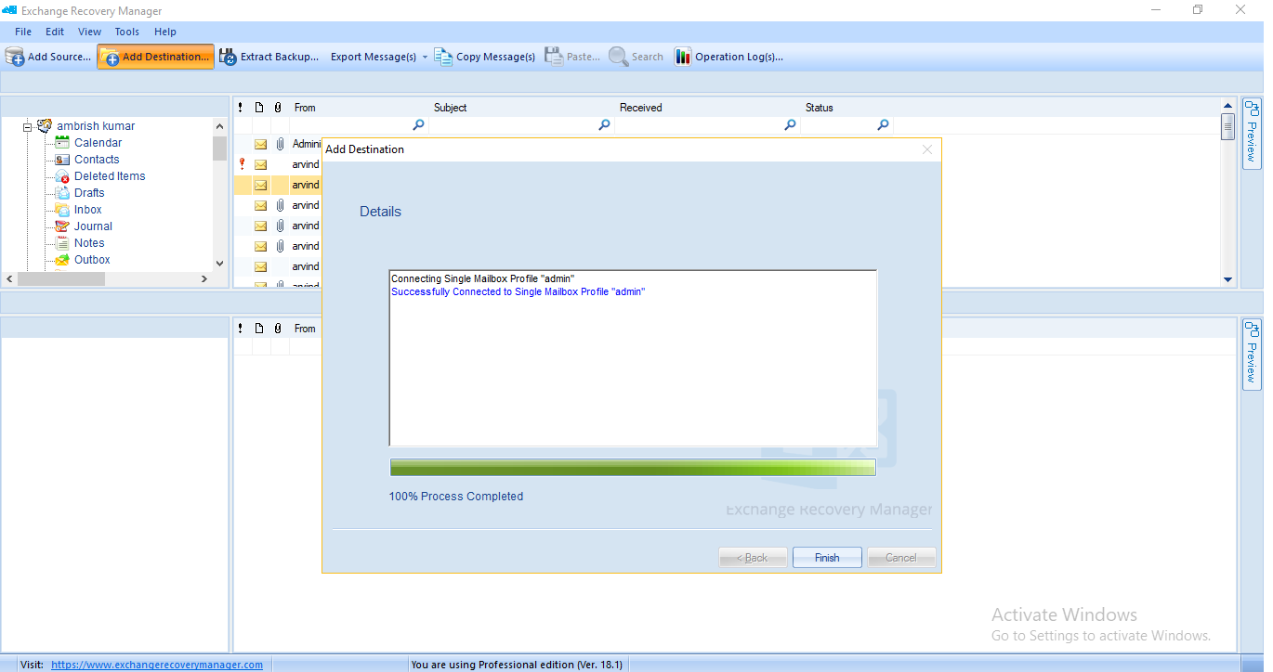Click the Deleted Items folder icon
Screen dimensions: 1273x672
(62, 176)
